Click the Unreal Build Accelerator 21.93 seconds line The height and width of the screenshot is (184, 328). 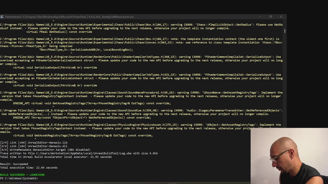(56, 157)
